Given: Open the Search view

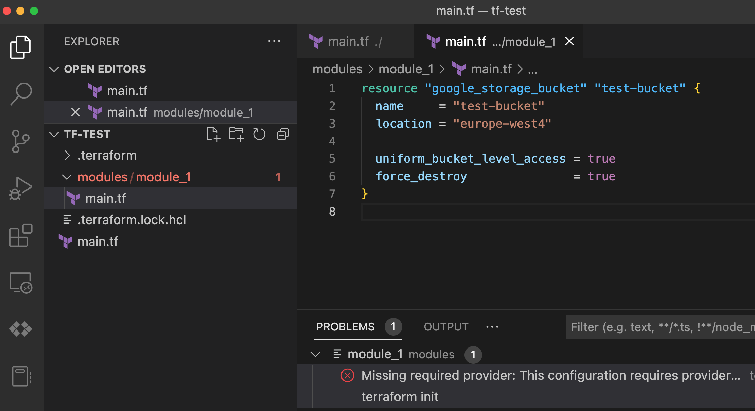Looking at the screenshot, I should [x=20, y=93].
